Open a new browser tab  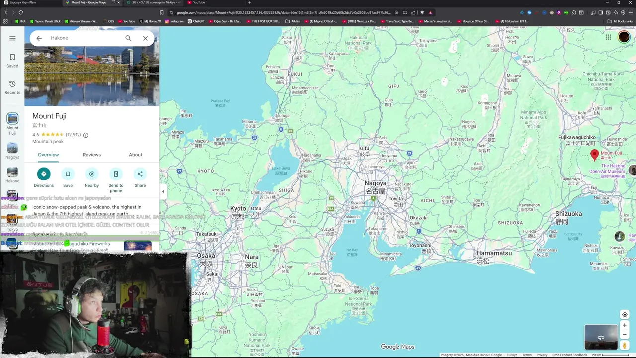point(249,2)
